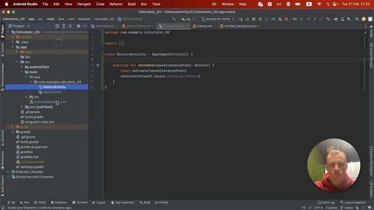The width and height of the screenshot is (374, 210).
Task: Click the red Stop button in toolbar
Action: (286, 19)
